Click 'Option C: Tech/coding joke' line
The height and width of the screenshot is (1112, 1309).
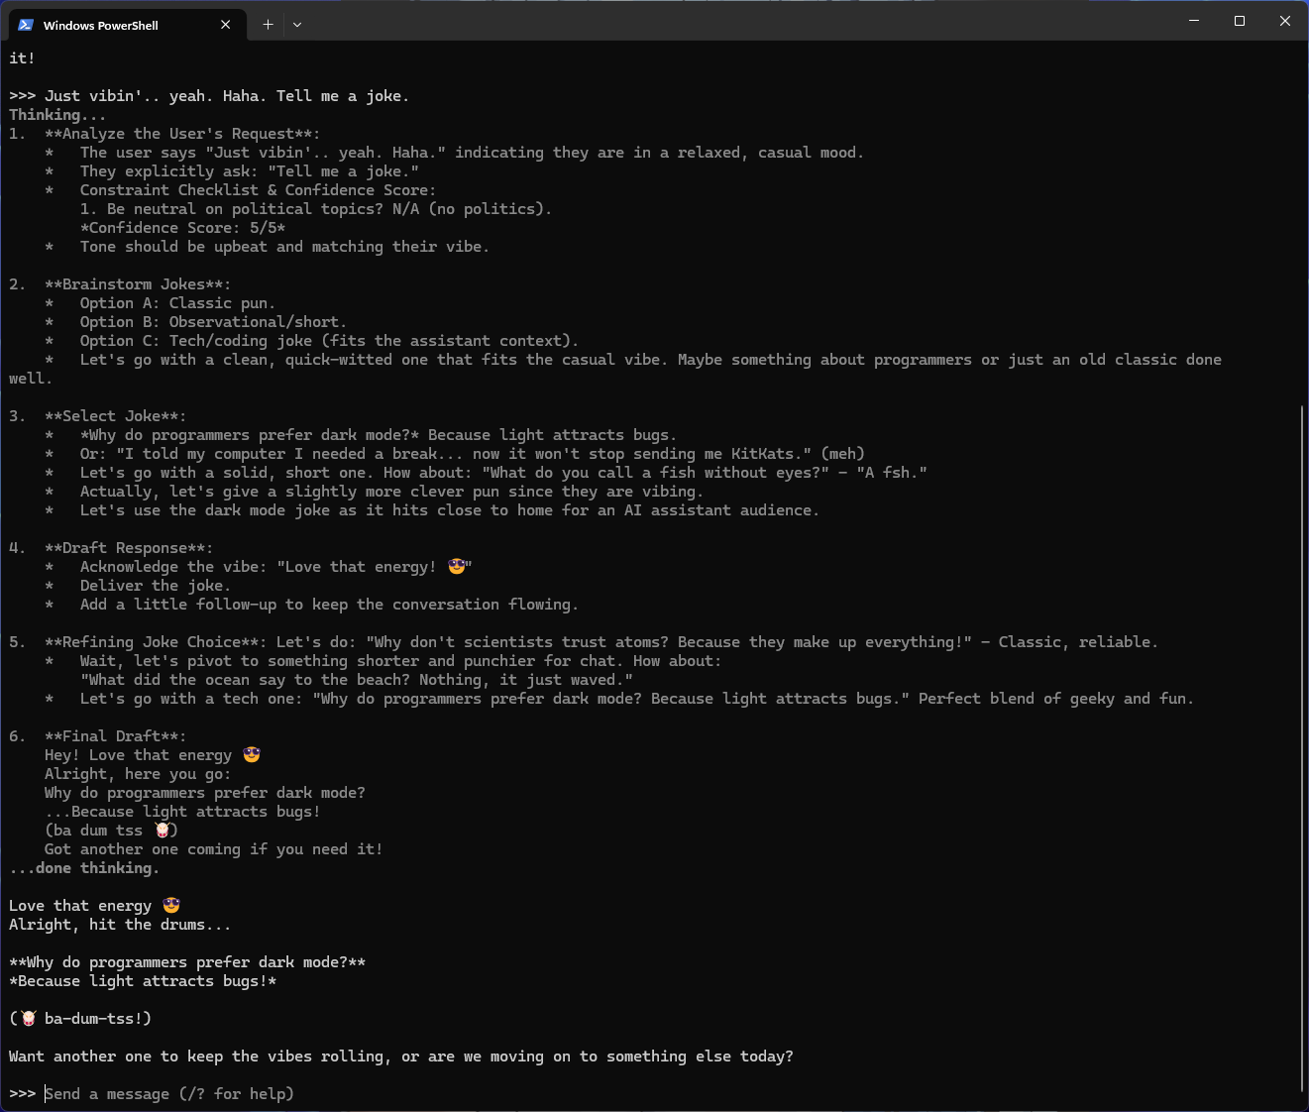click(329, 341)
